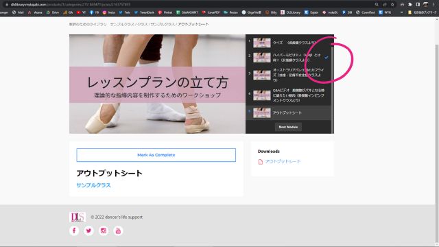Screen dimensions: 439x247
Task: Click Mark As Complete button
Action: [x=156, y=155]
